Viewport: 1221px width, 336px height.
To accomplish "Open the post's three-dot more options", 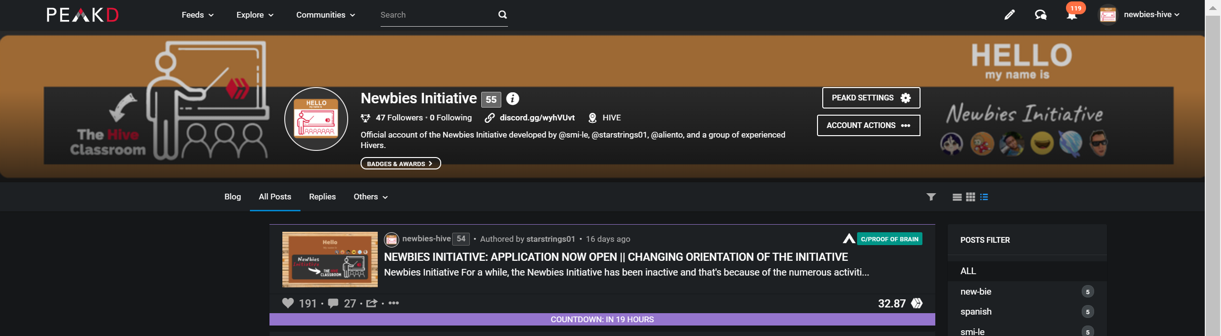I will click(x=393, y=303).
